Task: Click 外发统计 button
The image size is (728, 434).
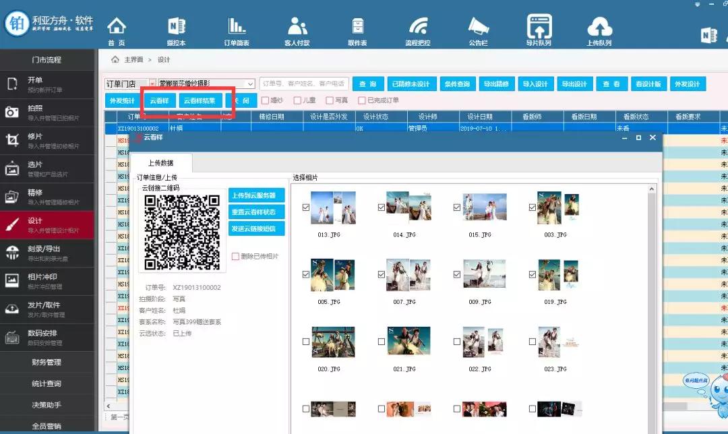Action: tap(122, 100)
